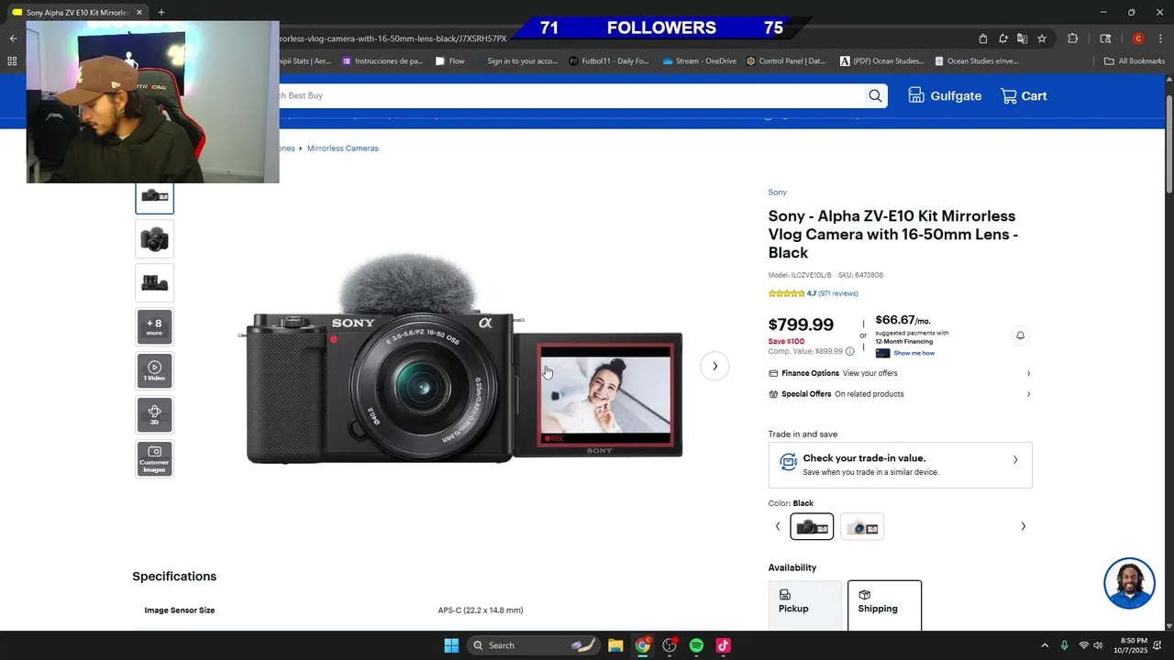Close the Sony Alpha ZV E10 tab
Image resolution: width=1174 pixels, height=660 pixels.
(139, 13)
